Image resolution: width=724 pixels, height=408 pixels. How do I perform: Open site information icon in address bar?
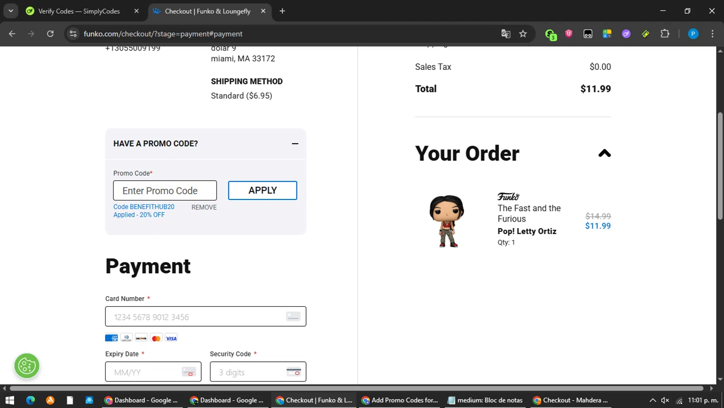(73, 34)
